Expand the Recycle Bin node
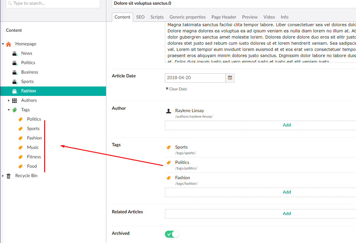The width and height of the screenshot is (356, 243). (3, 176)
